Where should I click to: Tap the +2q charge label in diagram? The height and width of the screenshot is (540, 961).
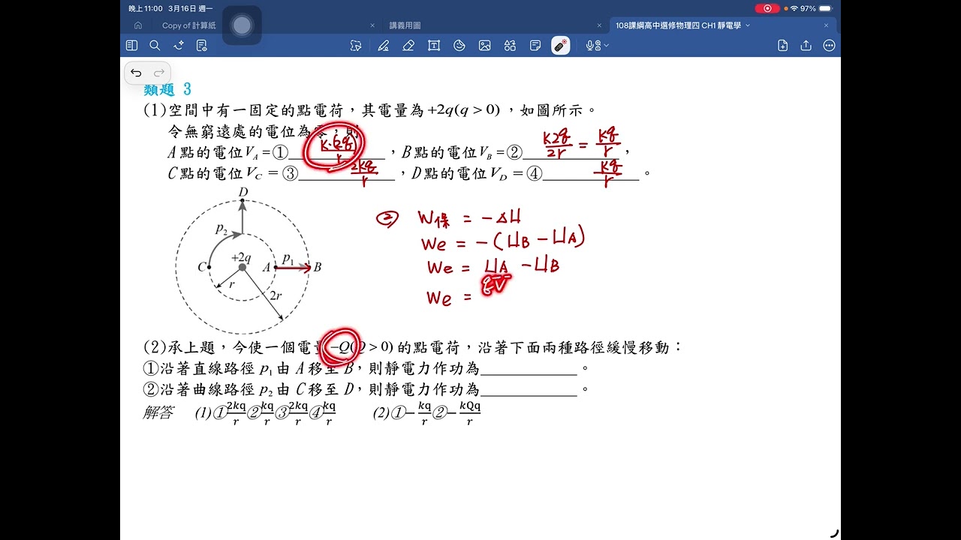click(243, 256)
